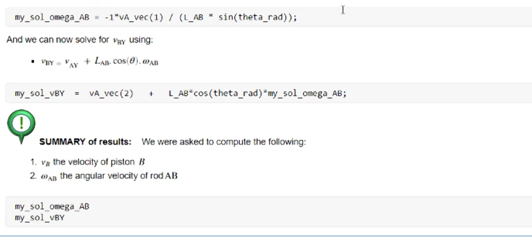Click my_sol_vBY at start of assignment line
This screenshot has width=532, height=241.
(39, 94)
